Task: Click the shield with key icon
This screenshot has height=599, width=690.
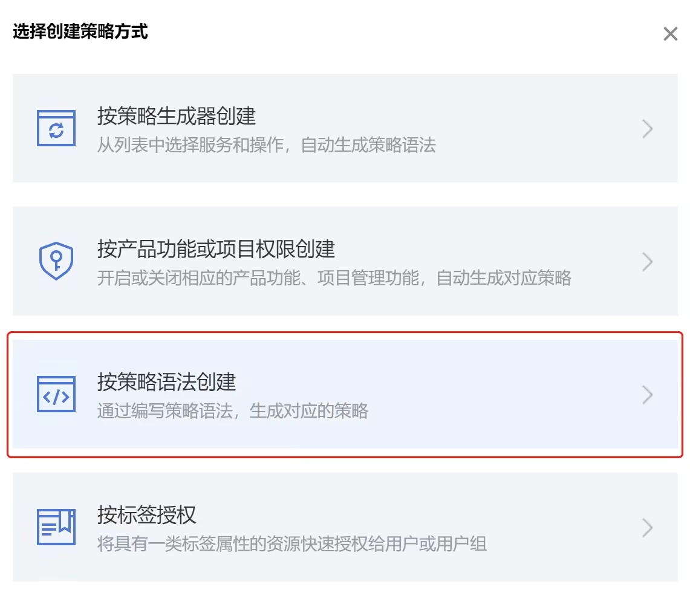Action: [x=56, y=261]
